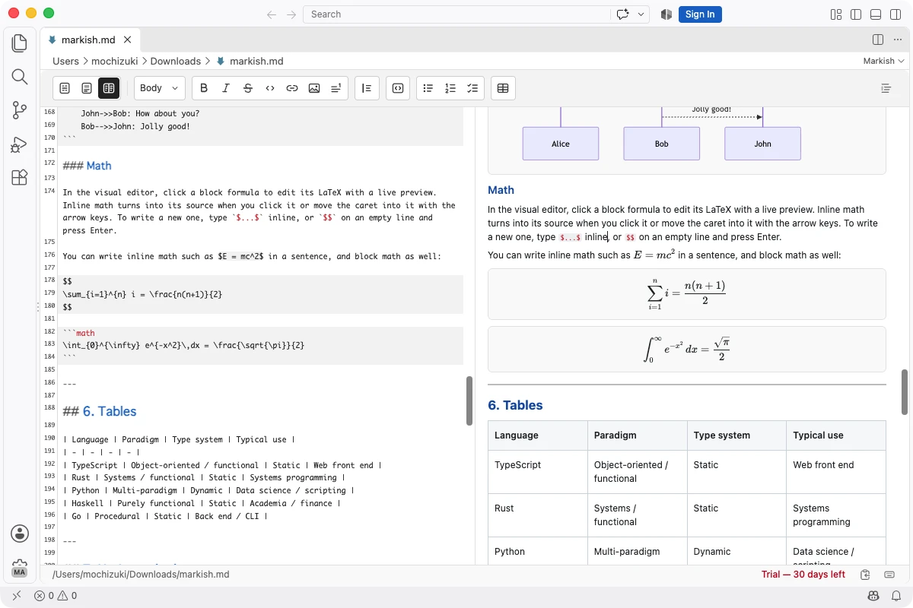Open the AI chat button

[x=624, y=14]
